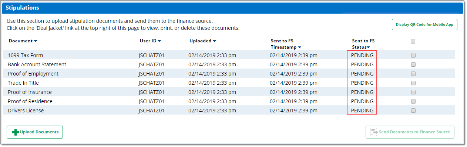Click Send Documents to Finance Source button

[410, 132]
